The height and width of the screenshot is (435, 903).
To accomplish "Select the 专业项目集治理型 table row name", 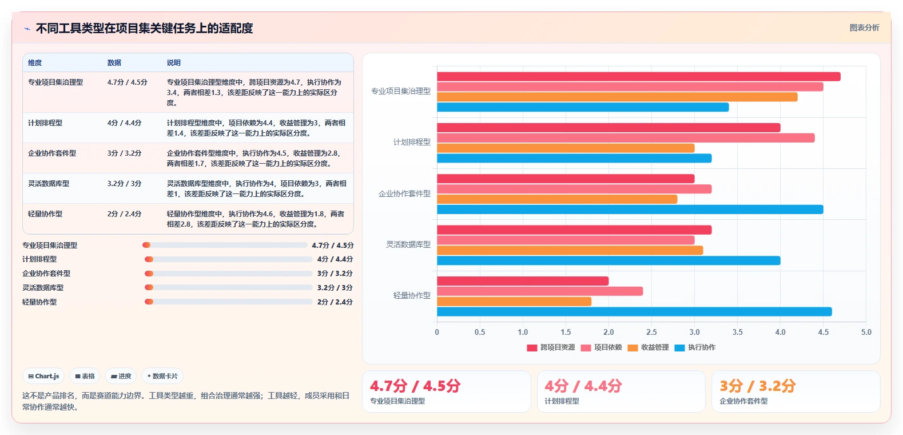I will click(55, 82).
